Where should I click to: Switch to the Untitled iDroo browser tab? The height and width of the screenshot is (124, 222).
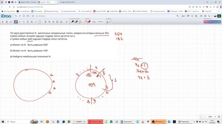click(x=47, y=2)
